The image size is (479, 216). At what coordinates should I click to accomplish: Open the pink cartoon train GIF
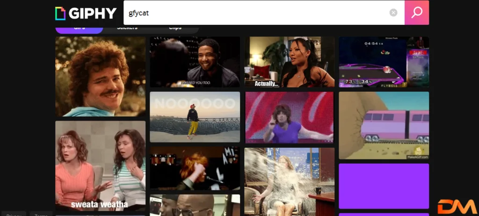[384, 125]
